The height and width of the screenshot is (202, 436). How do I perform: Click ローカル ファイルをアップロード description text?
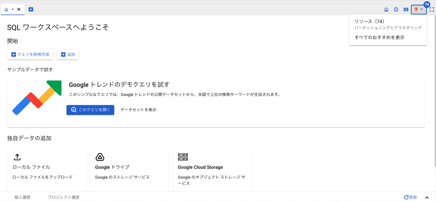click(x=43, y=177)
